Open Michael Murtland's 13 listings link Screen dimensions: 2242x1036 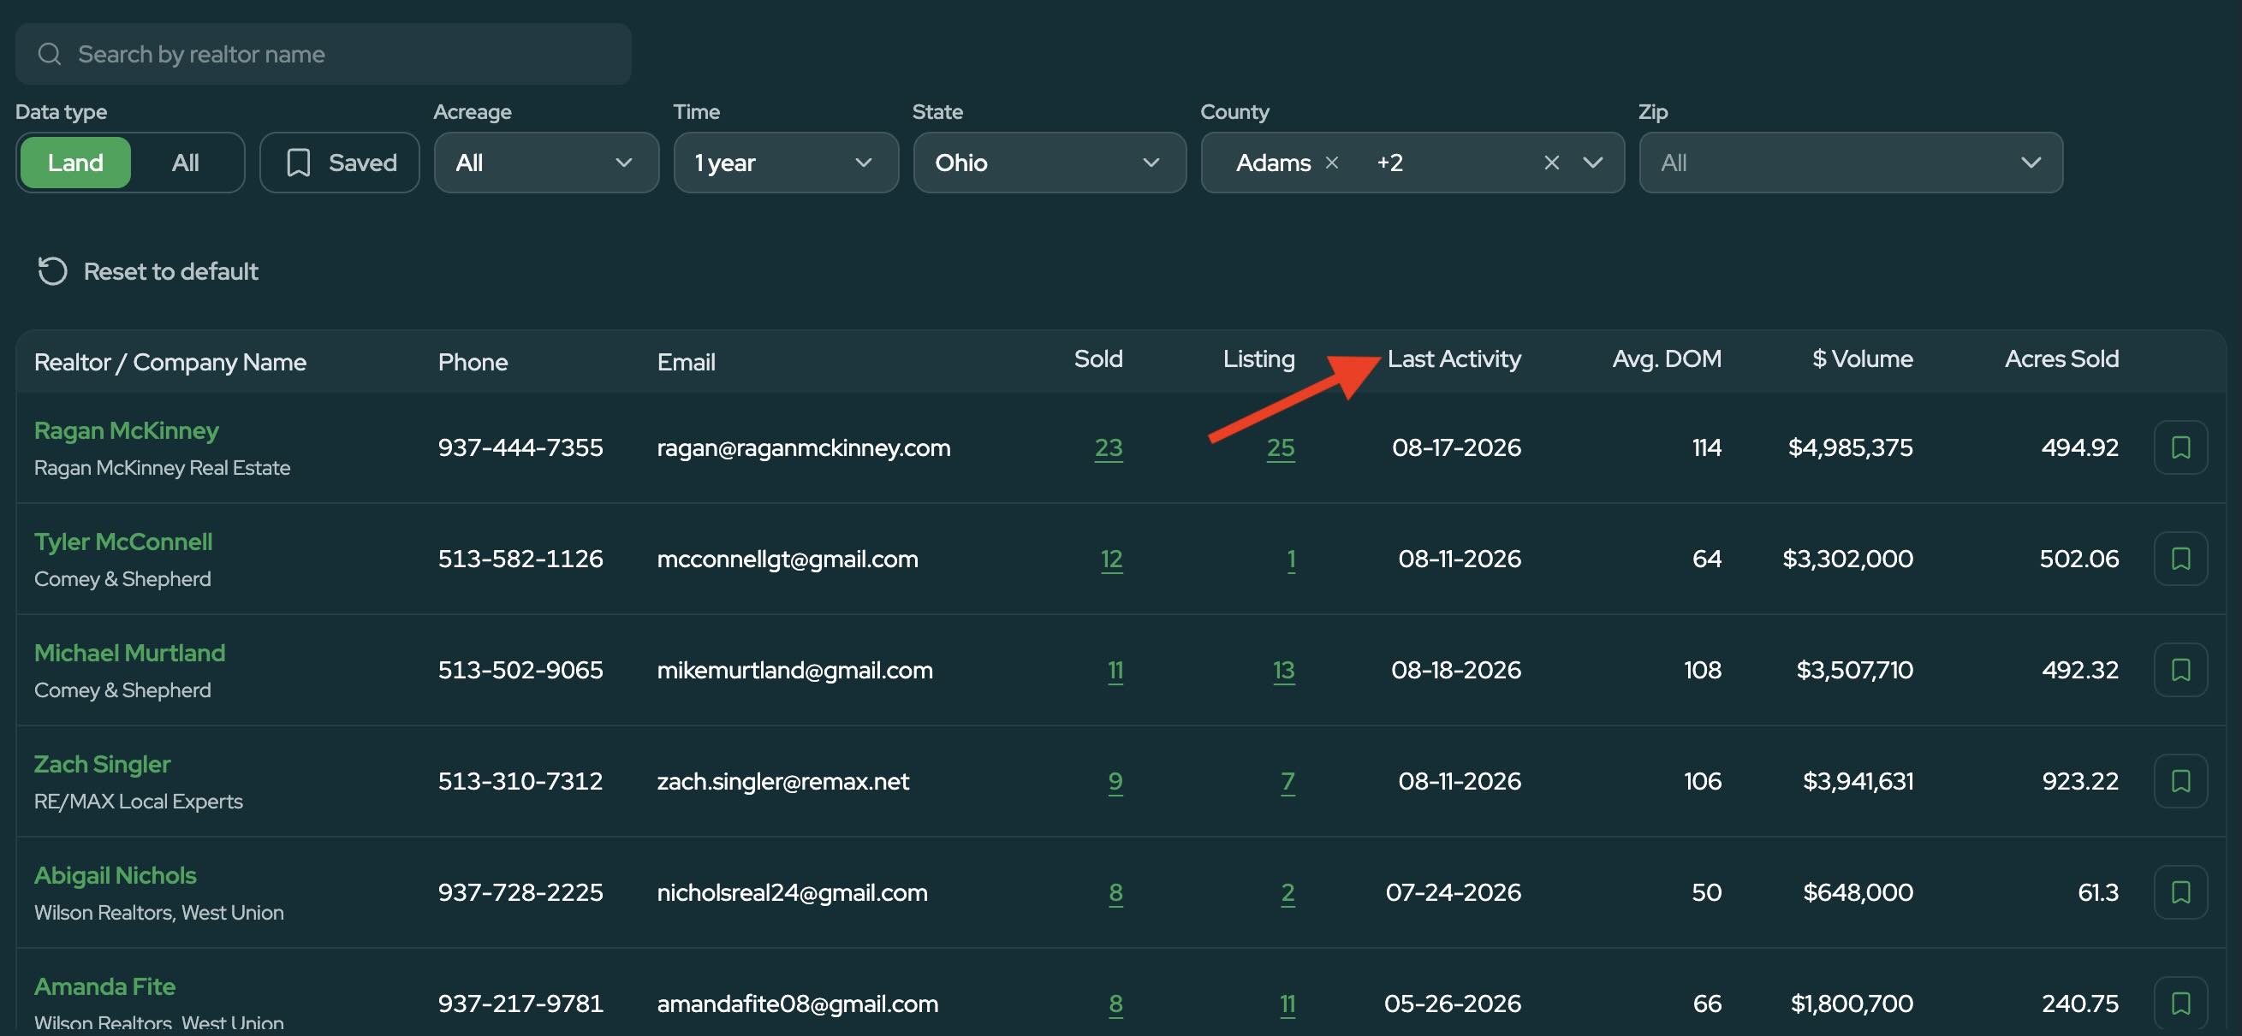click(1284, 671)
